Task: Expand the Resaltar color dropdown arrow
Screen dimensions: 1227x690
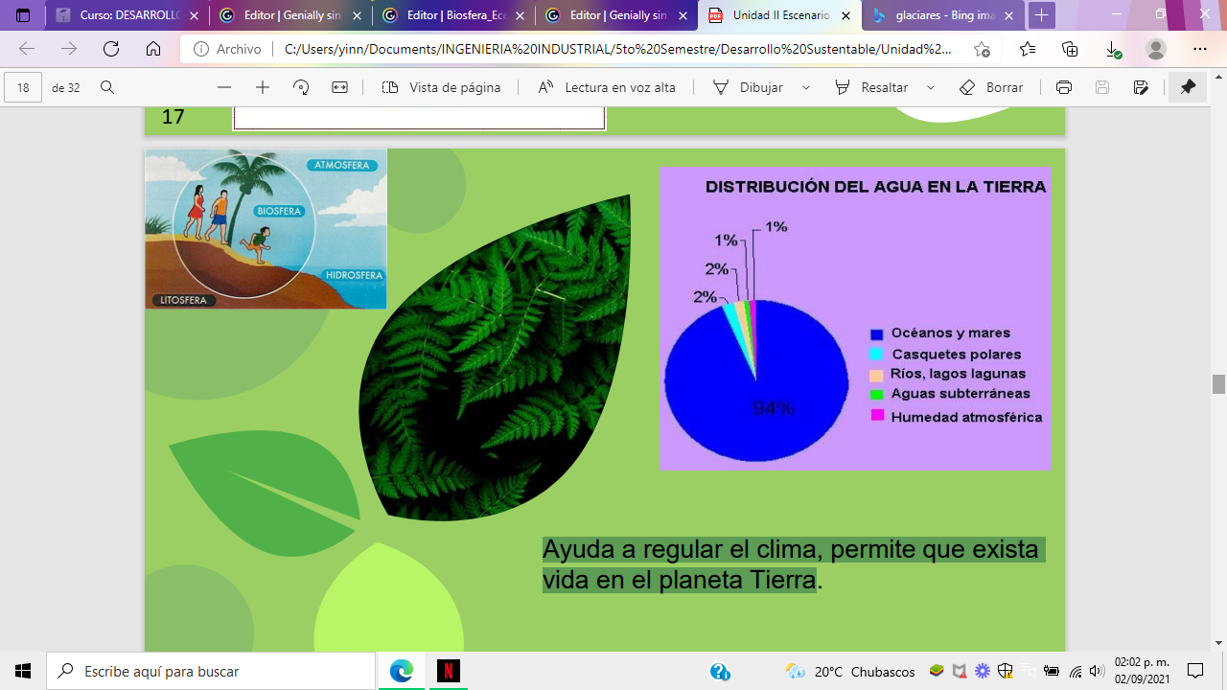Action: (x=930, y=87)
